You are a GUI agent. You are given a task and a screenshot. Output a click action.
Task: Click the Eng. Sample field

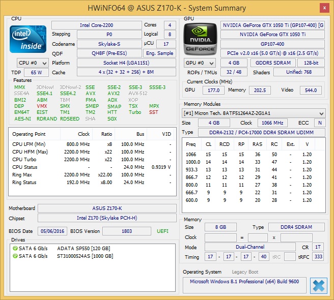[159, 53]
